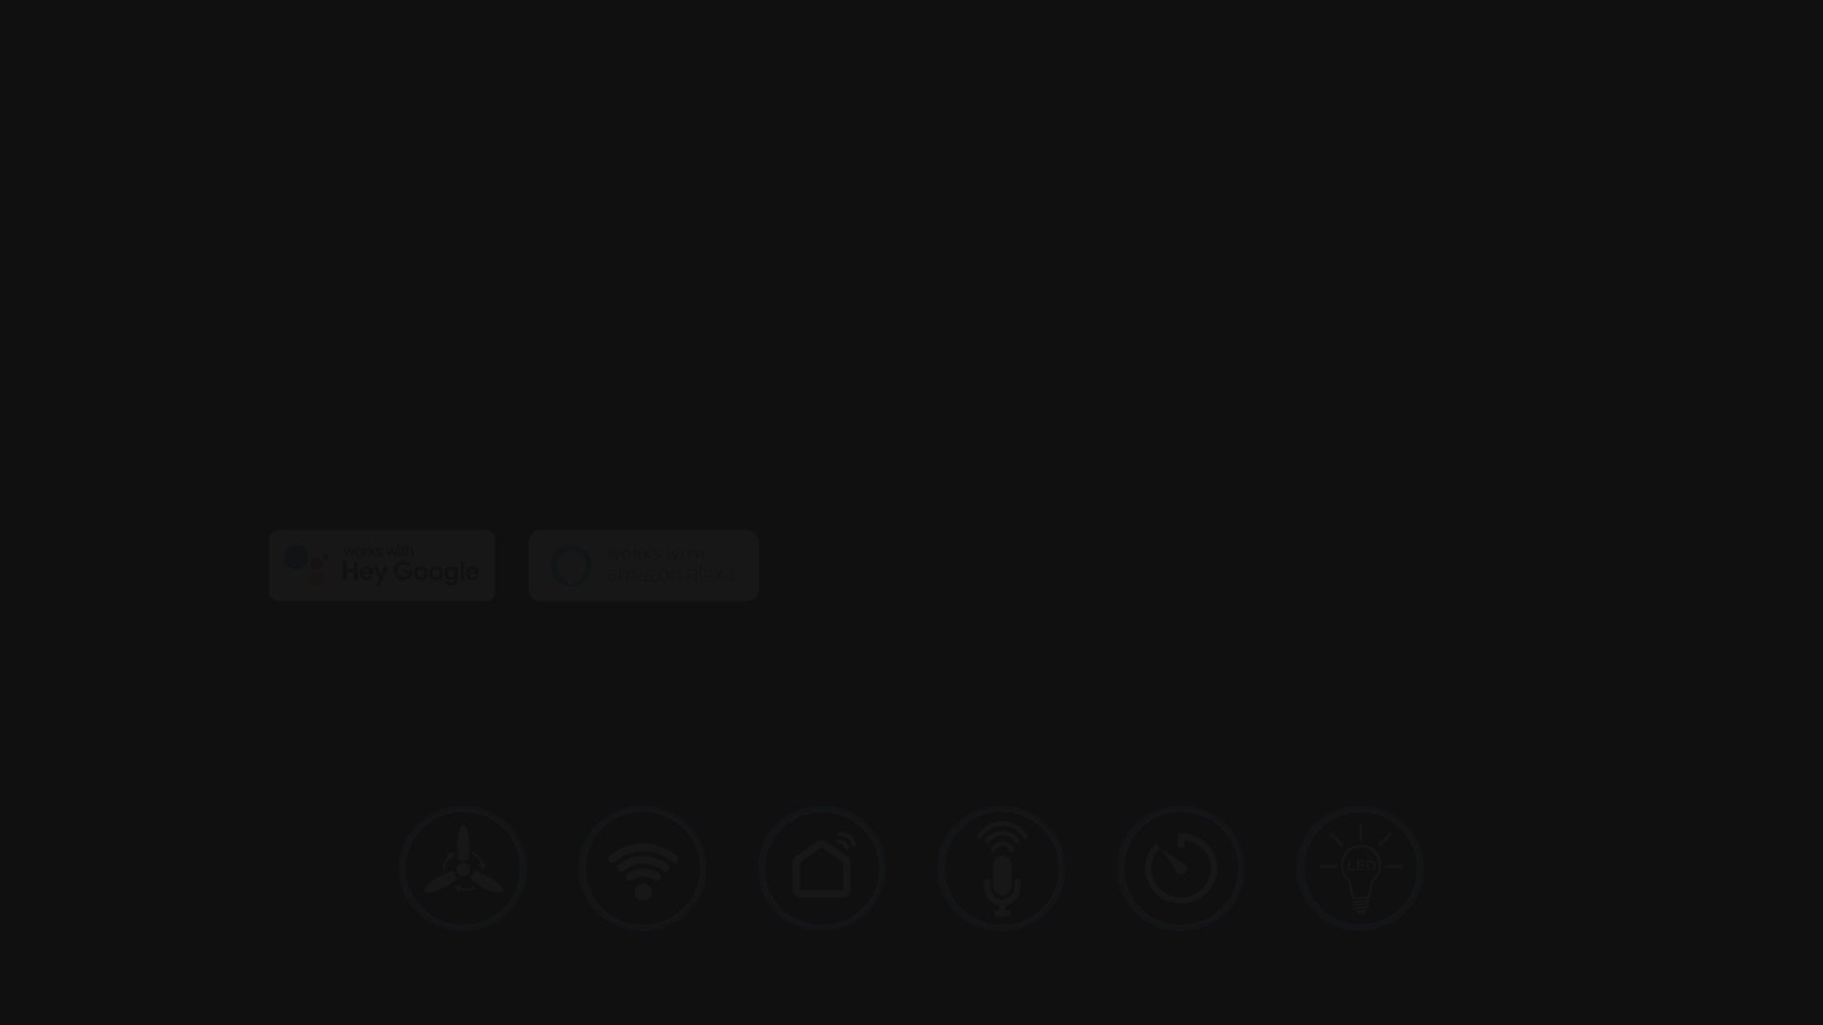Click the fan blades in the first circle
This screenshot has width=1823, height=1025.
[463, 861]
